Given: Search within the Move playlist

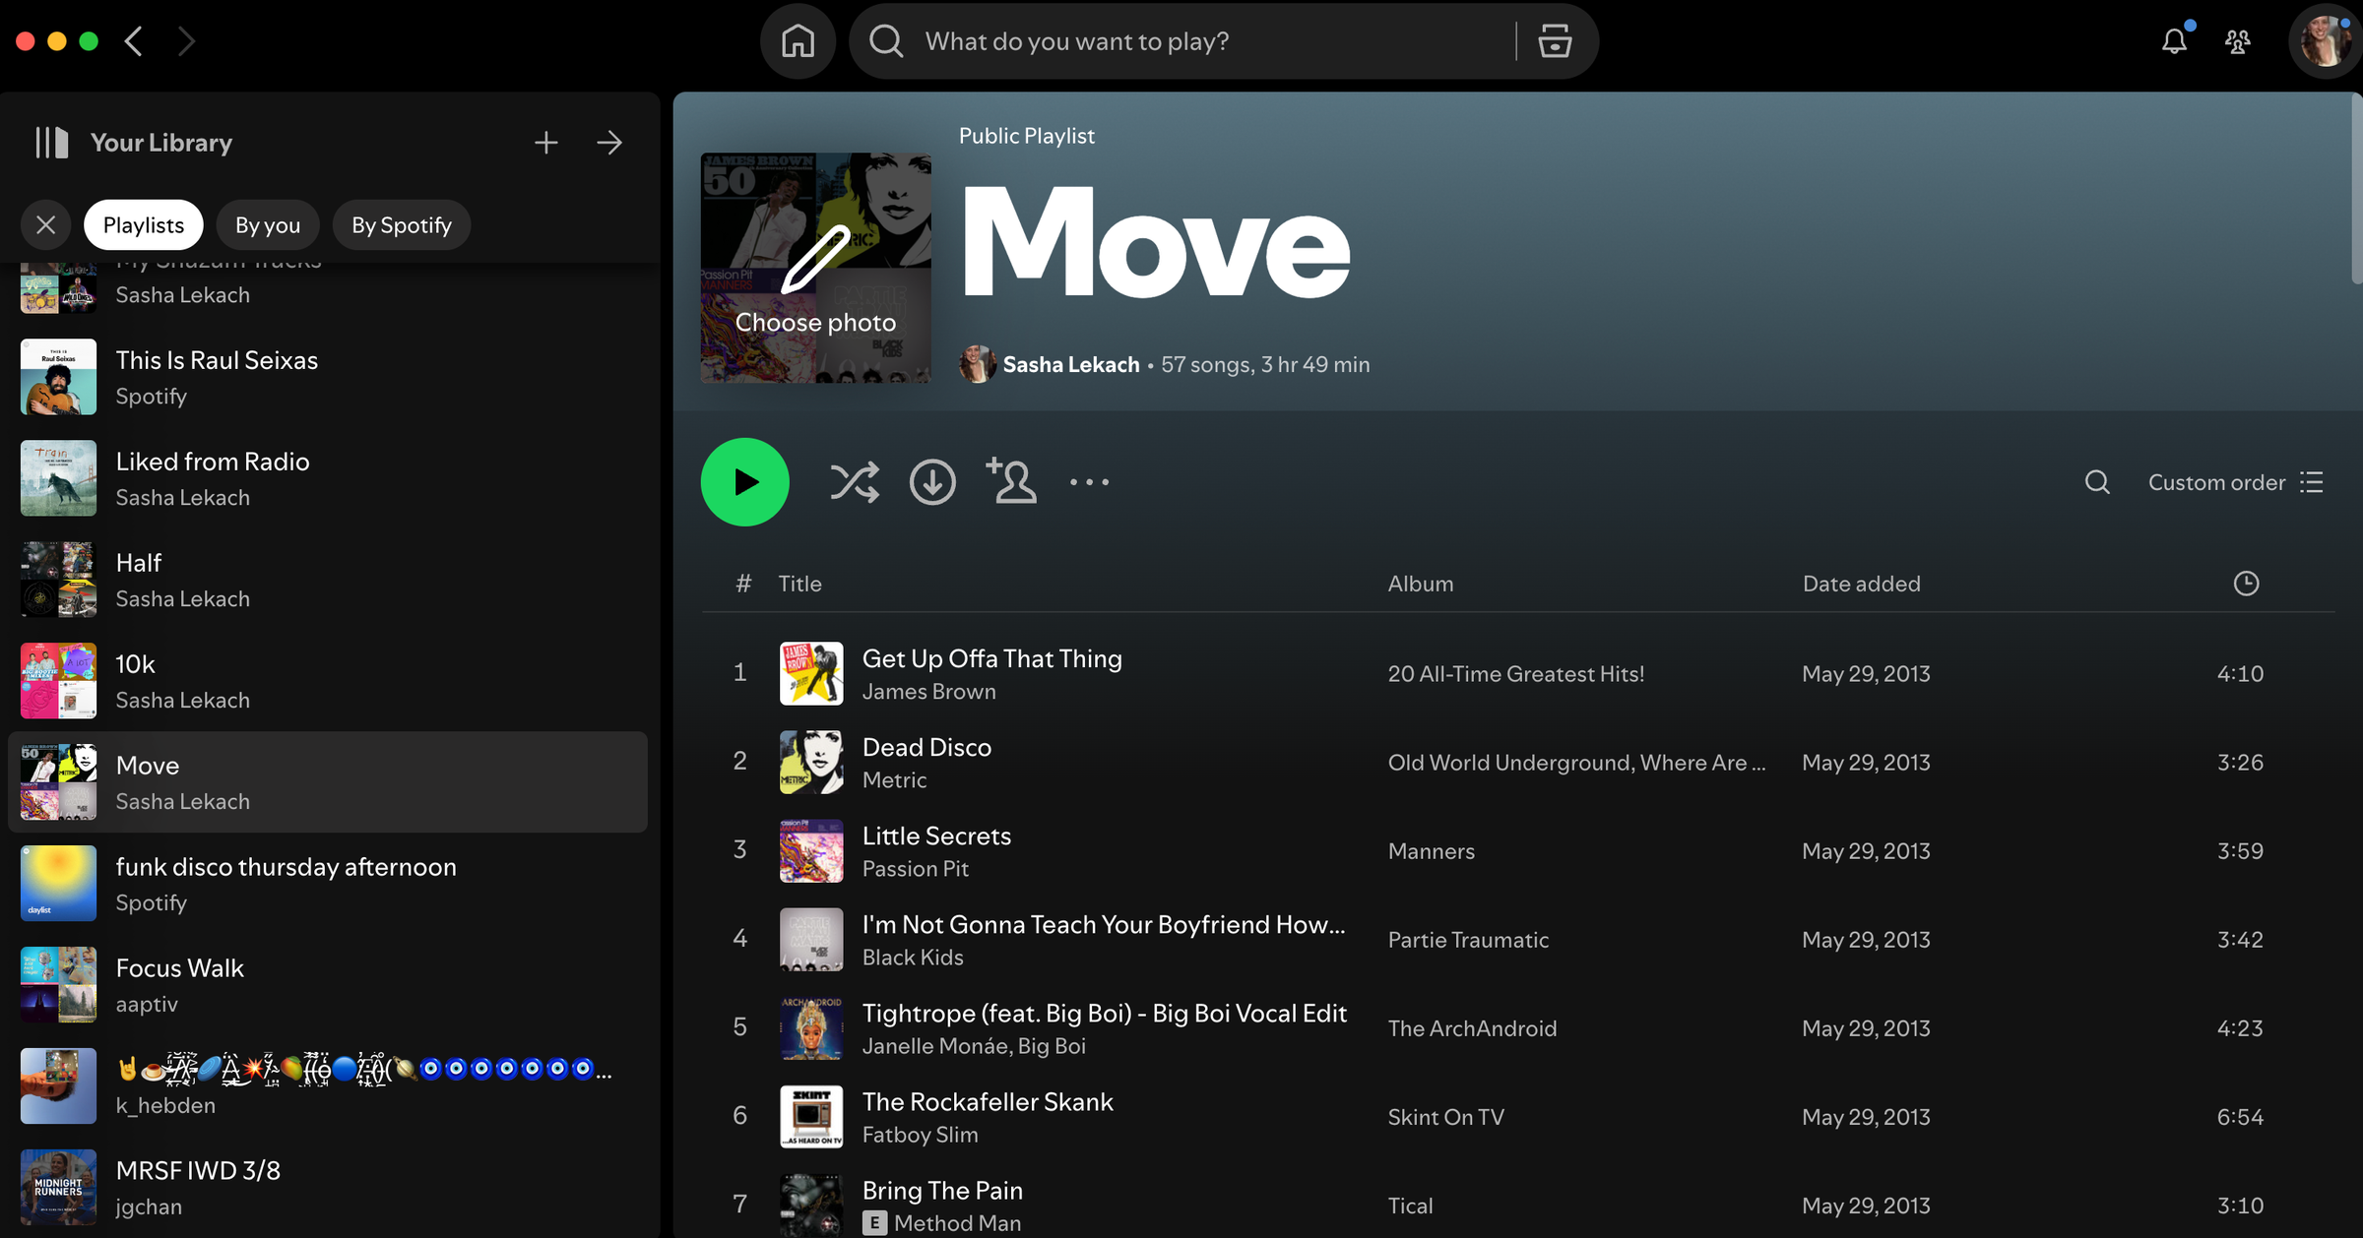Looking at the screenshot, I should (x=2097, y=481).
